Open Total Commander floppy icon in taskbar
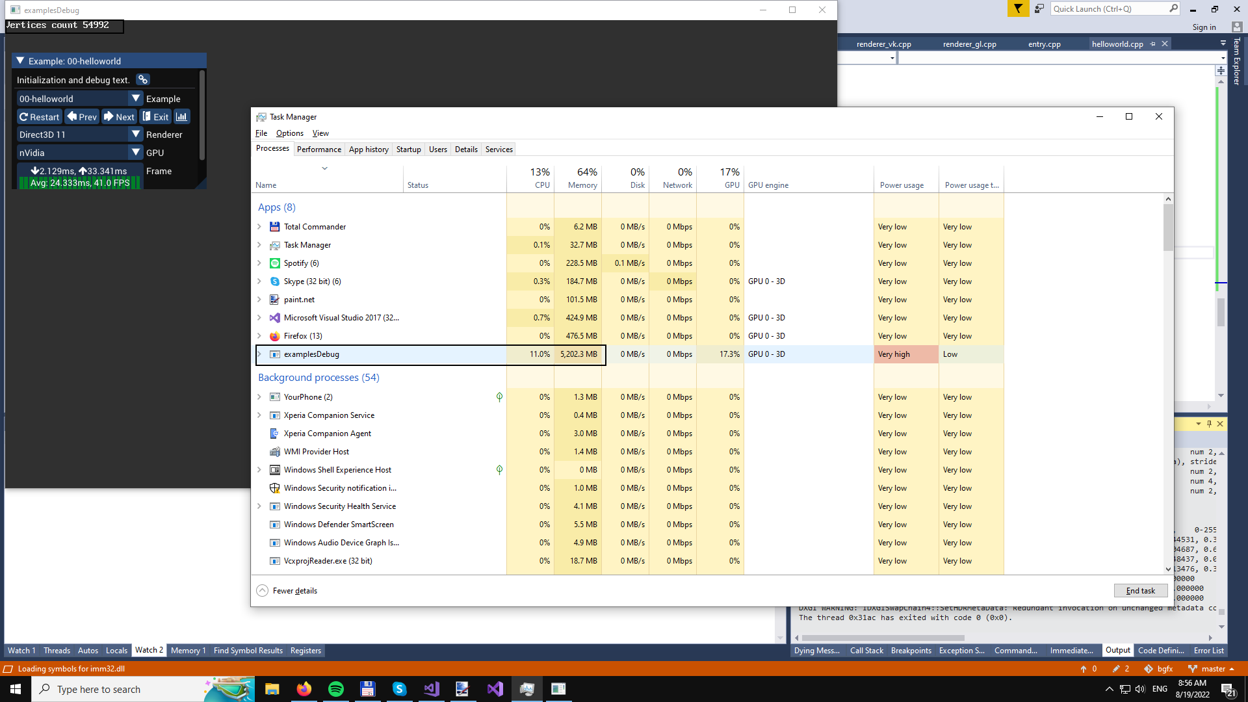The height and width of the screenshot is (702, 1248). click(x=367, y=689)
